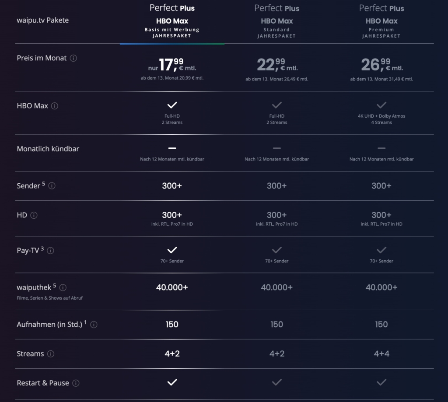This screenshot has height=402, width=448.
Task: Open the HBO Max row info icon
Action: [x=55, y=106]
